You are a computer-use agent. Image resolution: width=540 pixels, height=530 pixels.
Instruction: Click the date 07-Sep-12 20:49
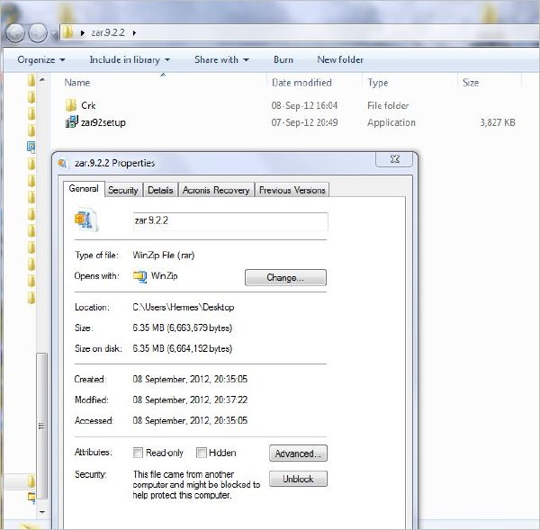point(304,122)
